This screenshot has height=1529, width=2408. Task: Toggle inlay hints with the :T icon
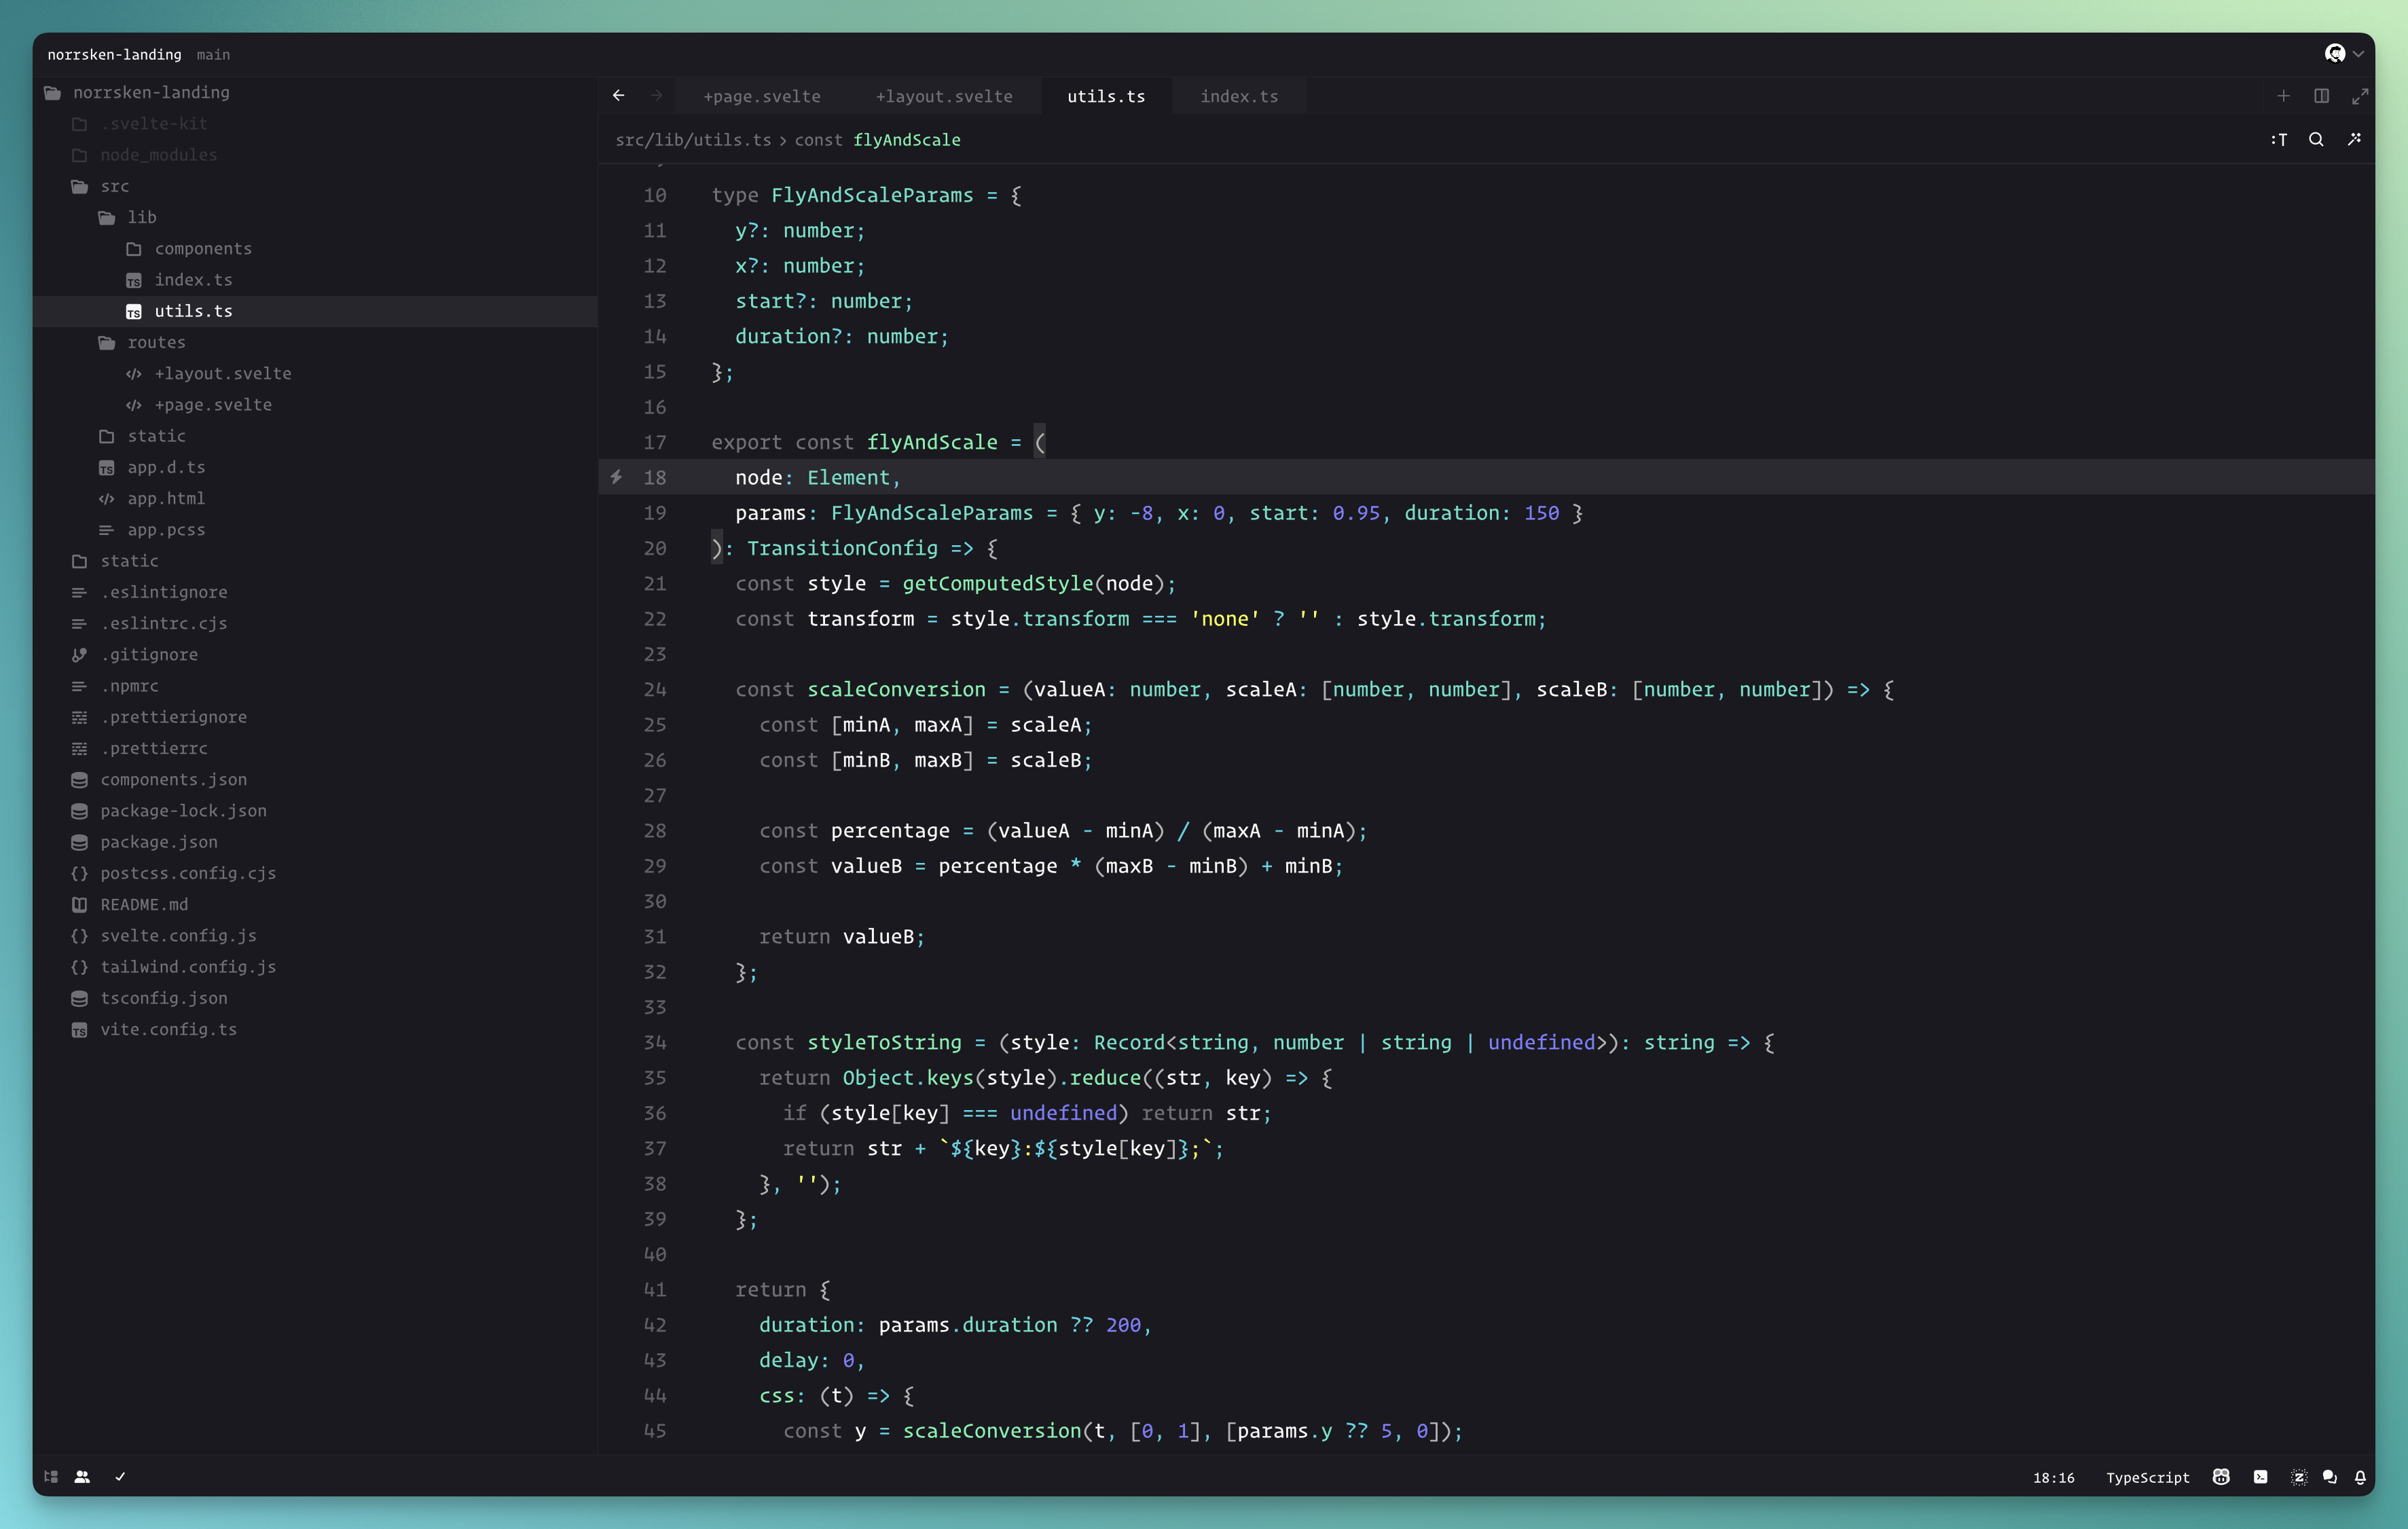point(2279,139)
